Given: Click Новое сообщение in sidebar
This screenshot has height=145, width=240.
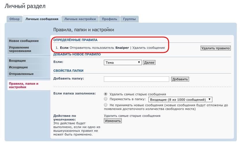Looking at the screenshot, I should [x=24, y=41].
